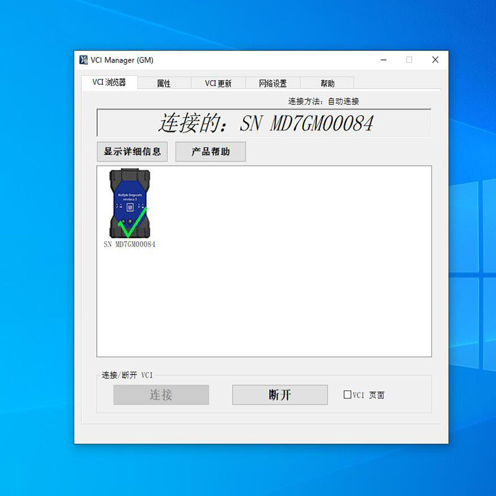Open the 帮助 tab
This screenshot has width=496, height=496.
coord(327,83)
